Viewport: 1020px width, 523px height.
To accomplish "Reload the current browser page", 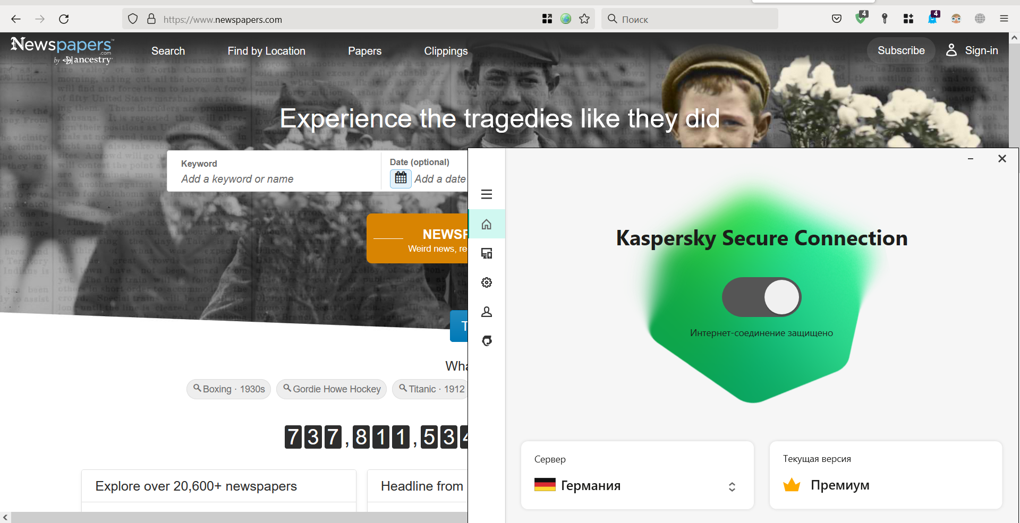I will point(64,19).
